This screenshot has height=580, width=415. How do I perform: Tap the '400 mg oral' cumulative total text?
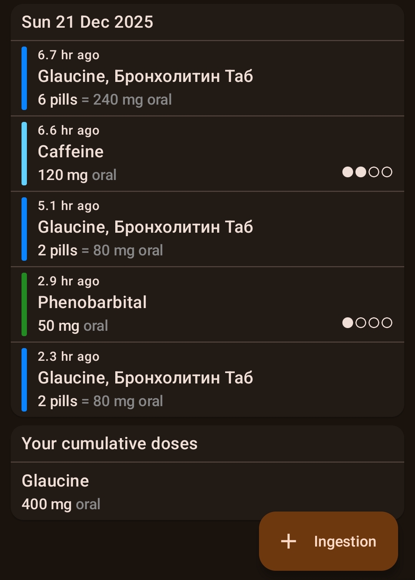[61, 504]
